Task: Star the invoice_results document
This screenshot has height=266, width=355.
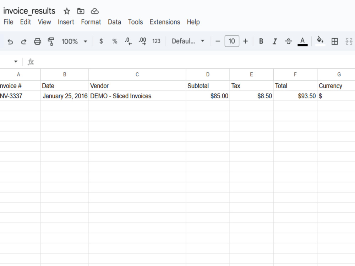Action: coord(67,11)
